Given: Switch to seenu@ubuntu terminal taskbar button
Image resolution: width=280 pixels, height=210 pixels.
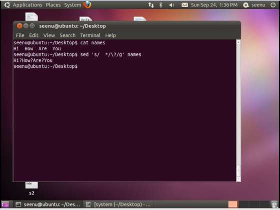Looking at the screenshot, I should pyautogui.click(x=48, y=205).
